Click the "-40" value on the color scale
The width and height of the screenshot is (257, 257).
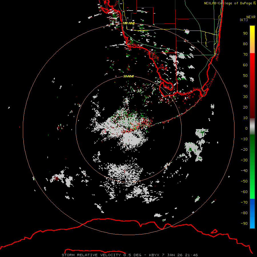point(244,171)
